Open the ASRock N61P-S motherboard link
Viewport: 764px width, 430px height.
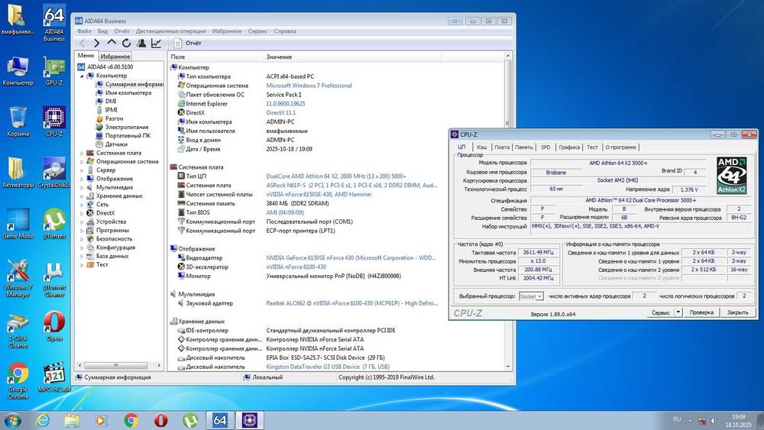pos(351,186)
